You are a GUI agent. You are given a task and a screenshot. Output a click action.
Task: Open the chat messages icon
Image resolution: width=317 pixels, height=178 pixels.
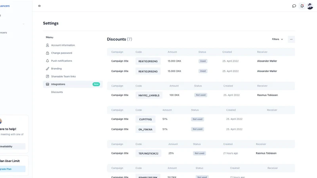click(x=294, y=6)
